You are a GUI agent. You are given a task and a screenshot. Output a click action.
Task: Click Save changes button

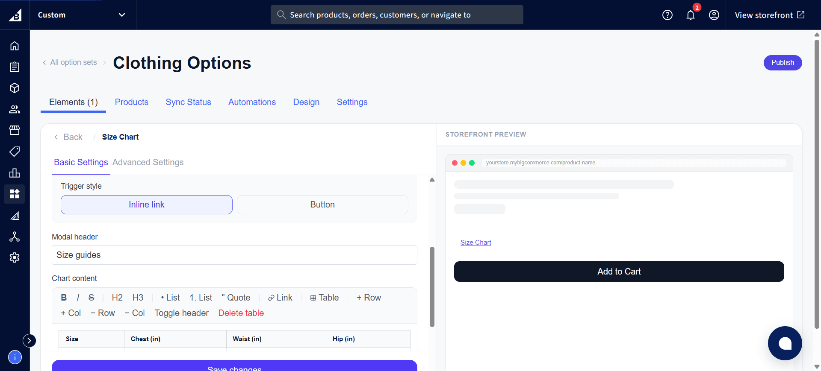coord(234,366)
